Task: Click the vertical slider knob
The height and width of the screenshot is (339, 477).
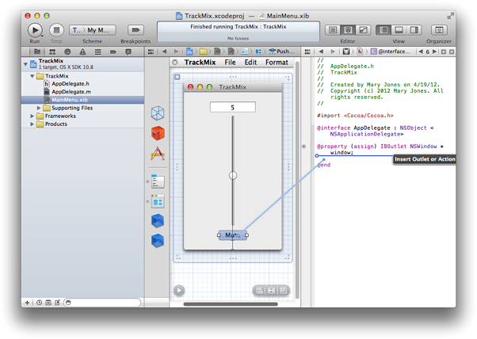Action: (x=233, y=175)
